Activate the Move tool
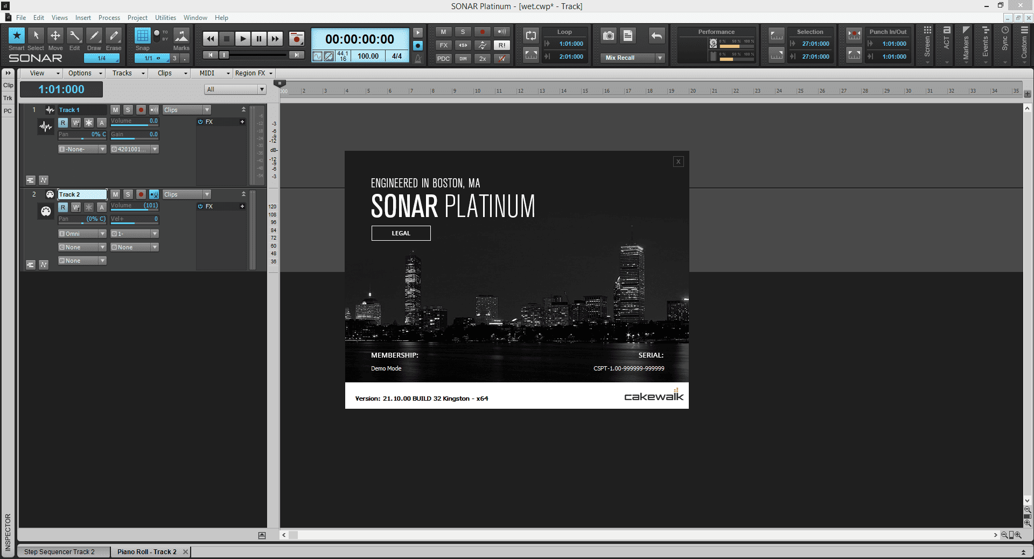Viewport: 1034px width, 559px height. [x=55, y=36]
